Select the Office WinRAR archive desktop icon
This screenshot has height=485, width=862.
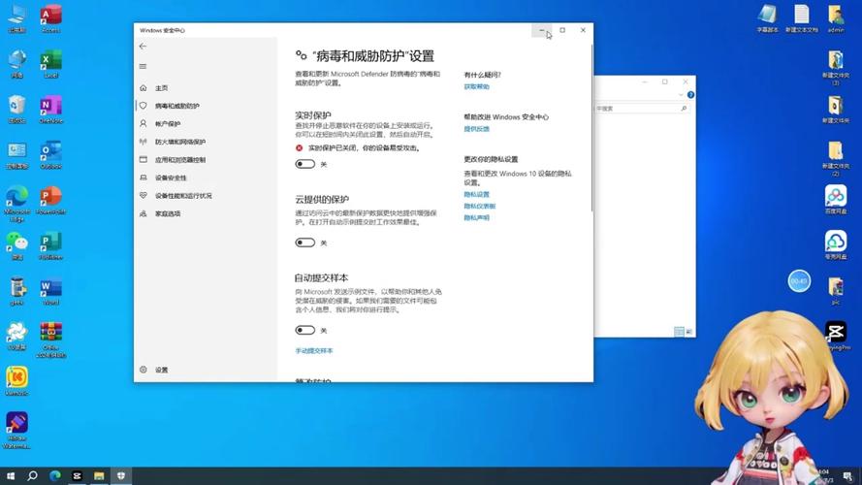tap(50, 339)
